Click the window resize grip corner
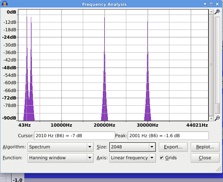This screenshot has width=223, height=182. [x=218, y=169]
